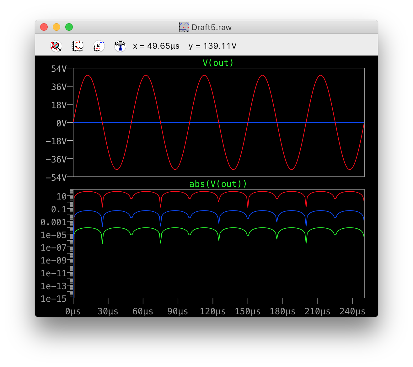Click the 120µs label on time axis

click(213, 311)
